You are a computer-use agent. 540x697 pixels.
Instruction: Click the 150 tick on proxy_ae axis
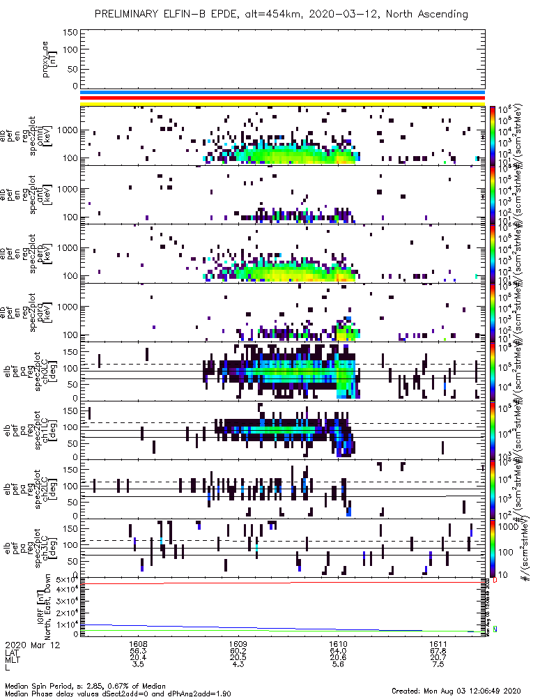click(70, 33)
